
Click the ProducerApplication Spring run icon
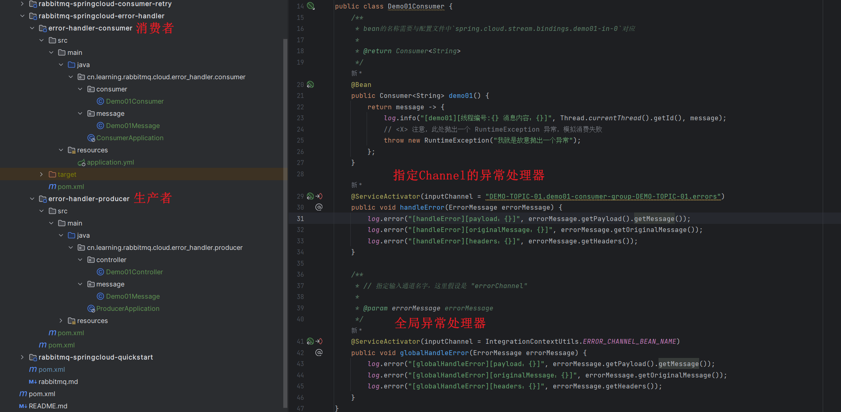point(91,309)
